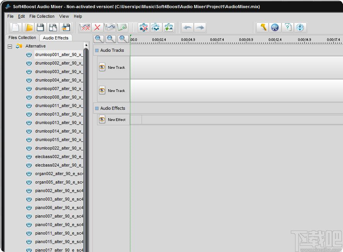Click the Redo arrow in the toolbar
Screen dimensions: 343x252
click(200, 27)
